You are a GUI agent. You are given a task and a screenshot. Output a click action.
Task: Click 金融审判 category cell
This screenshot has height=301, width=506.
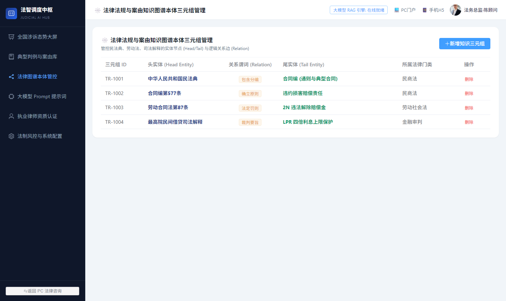(412, 122)
